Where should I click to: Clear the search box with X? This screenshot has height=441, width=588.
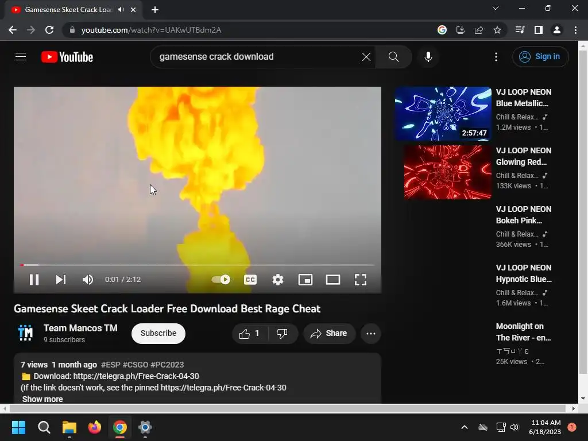pyautogui.click(x=366, y=57)
